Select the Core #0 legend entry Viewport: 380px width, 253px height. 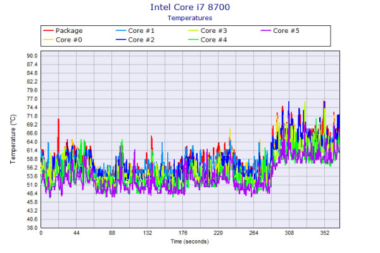pos(63,40)
